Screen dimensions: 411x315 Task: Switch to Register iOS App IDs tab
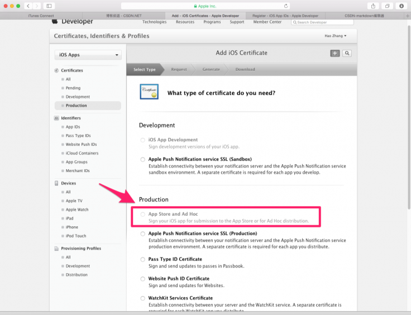285,16
